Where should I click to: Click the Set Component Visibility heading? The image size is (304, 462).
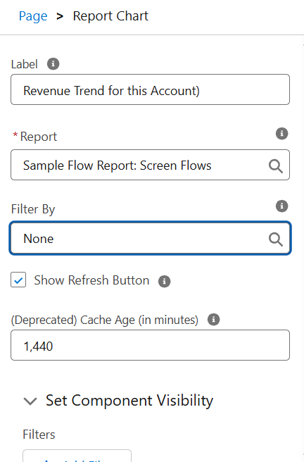129,401
